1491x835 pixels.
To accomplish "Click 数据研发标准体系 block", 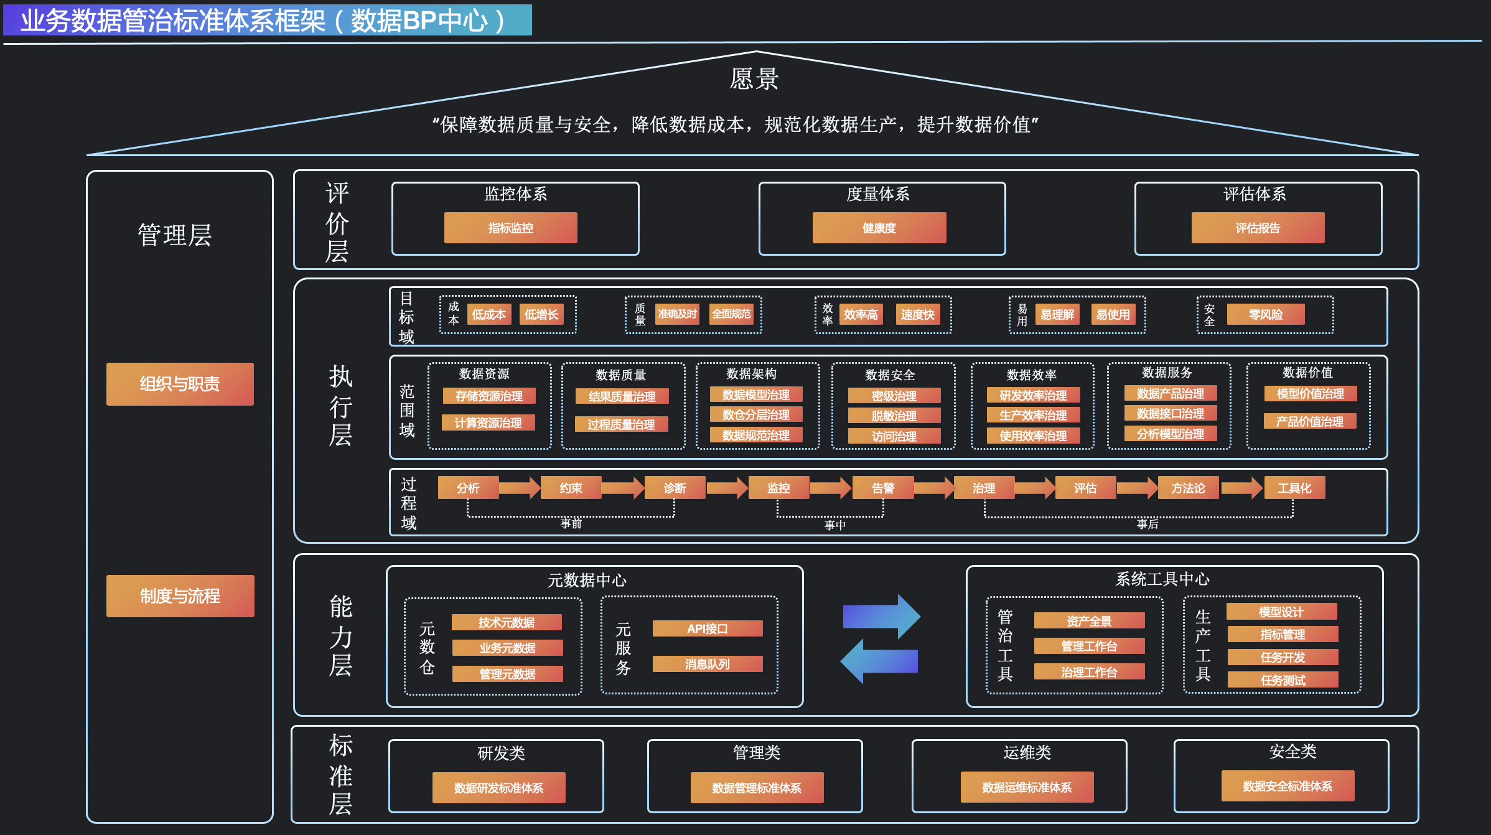I will coord(498,788).
